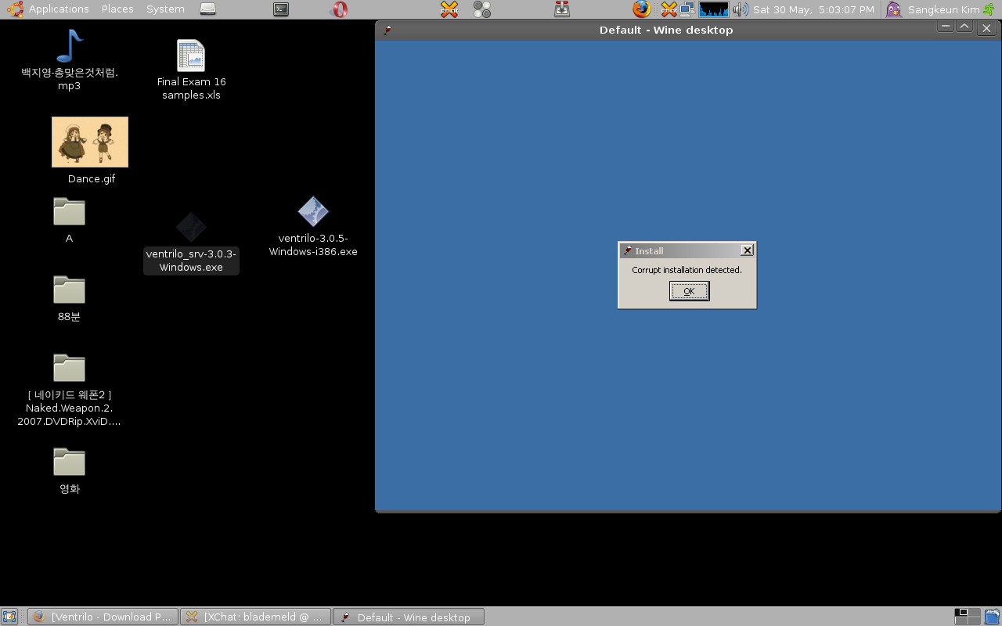Screen dimensions: 1002x626
Task: Click OK in the Install dialog
Action: (689, 291)
